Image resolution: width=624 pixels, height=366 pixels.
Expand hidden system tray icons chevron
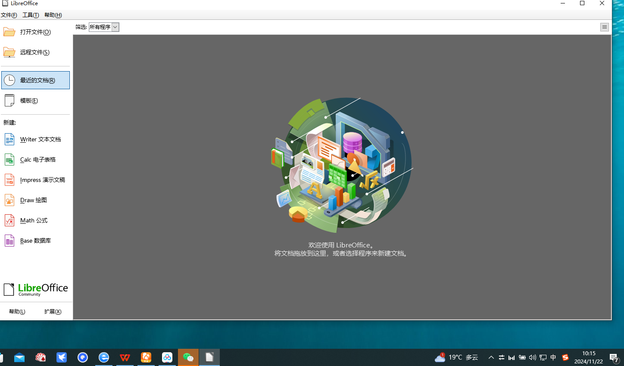(491, 357)
